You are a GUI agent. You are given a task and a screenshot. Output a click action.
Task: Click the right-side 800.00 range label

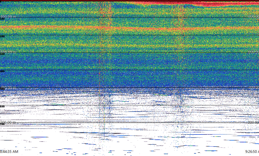[x=253, y=16]
